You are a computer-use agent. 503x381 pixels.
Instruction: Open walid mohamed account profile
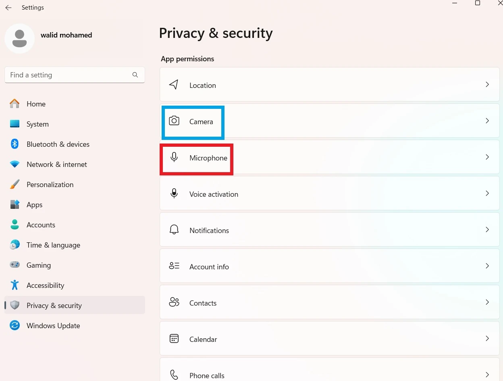pos(66,35)
